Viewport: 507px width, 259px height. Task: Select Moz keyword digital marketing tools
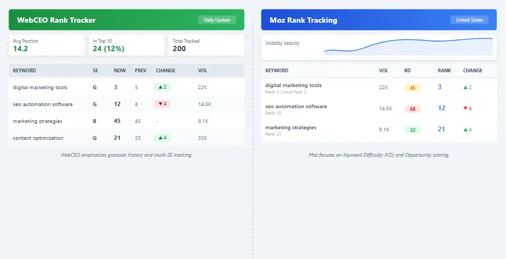click(x=293, y=85)
